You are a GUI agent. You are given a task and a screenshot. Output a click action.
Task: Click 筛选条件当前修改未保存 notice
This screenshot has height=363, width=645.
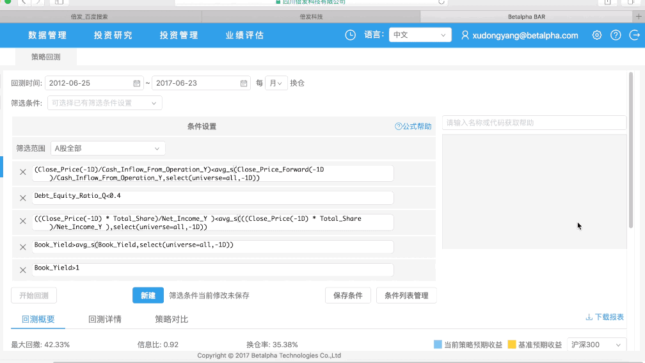(x=209, y=296)
